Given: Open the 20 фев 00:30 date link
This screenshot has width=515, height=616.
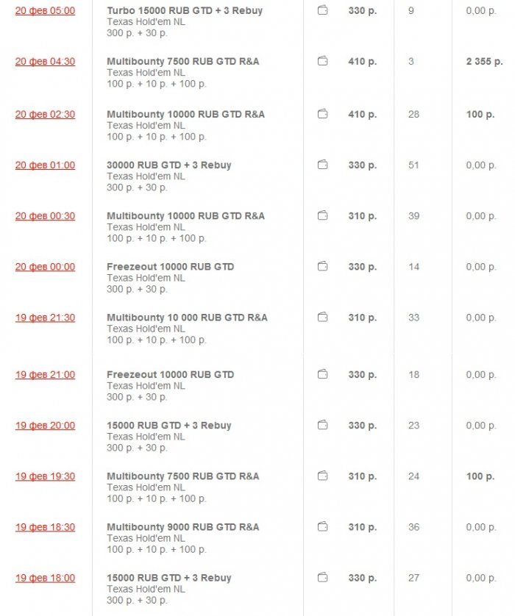Looking at the screenshot, I should pyautogui.click(x=45, y=216).
